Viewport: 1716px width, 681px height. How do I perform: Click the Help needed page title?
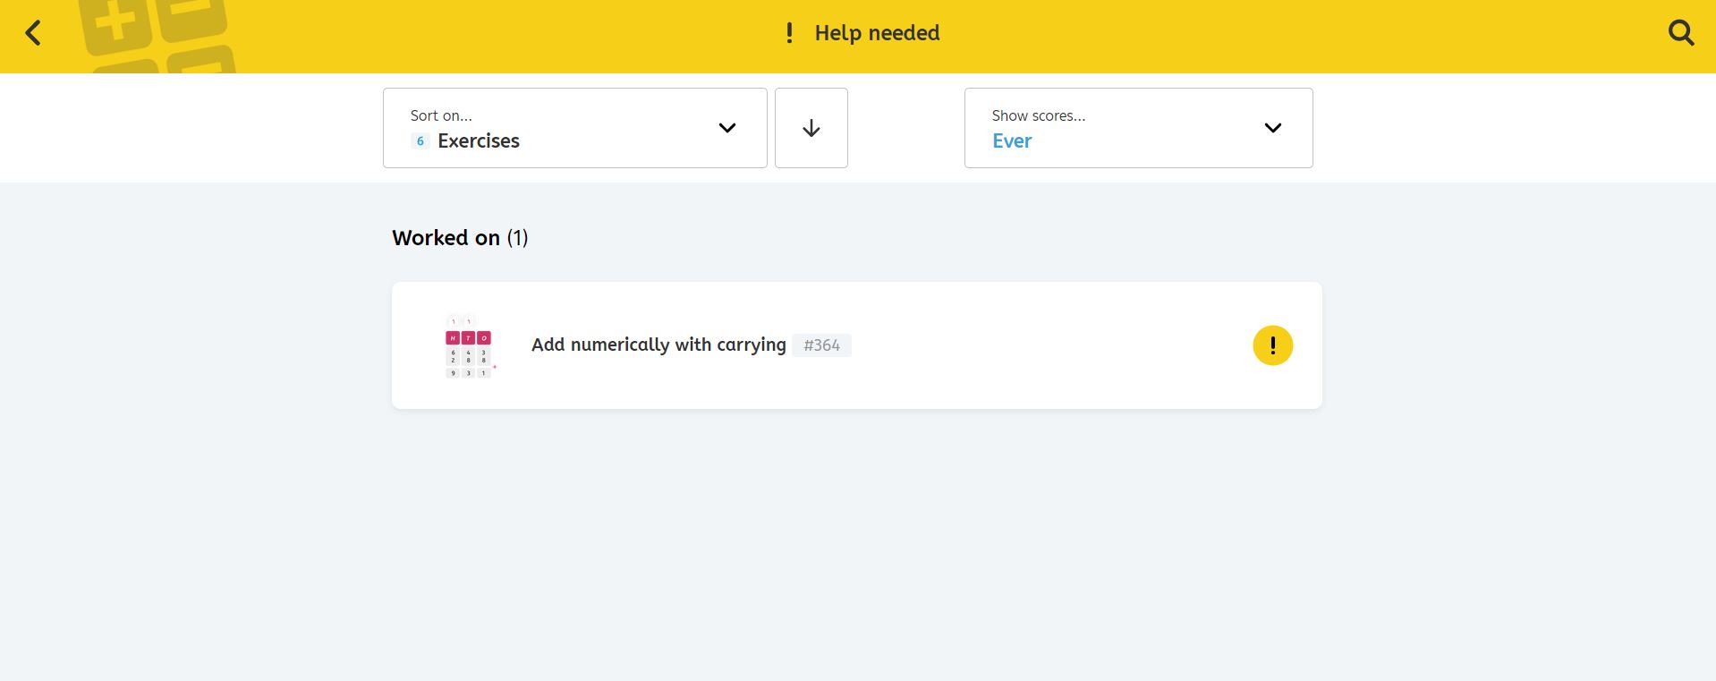[x=877, y=33]
